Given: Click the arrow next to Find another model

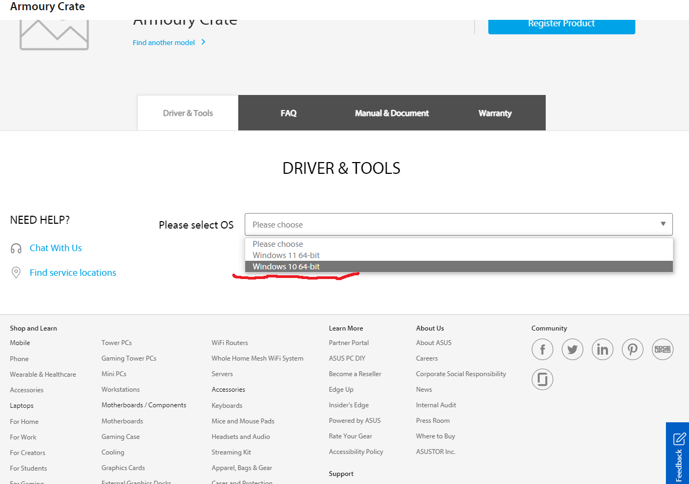Looking at the screenshot, I should (203, 42).
